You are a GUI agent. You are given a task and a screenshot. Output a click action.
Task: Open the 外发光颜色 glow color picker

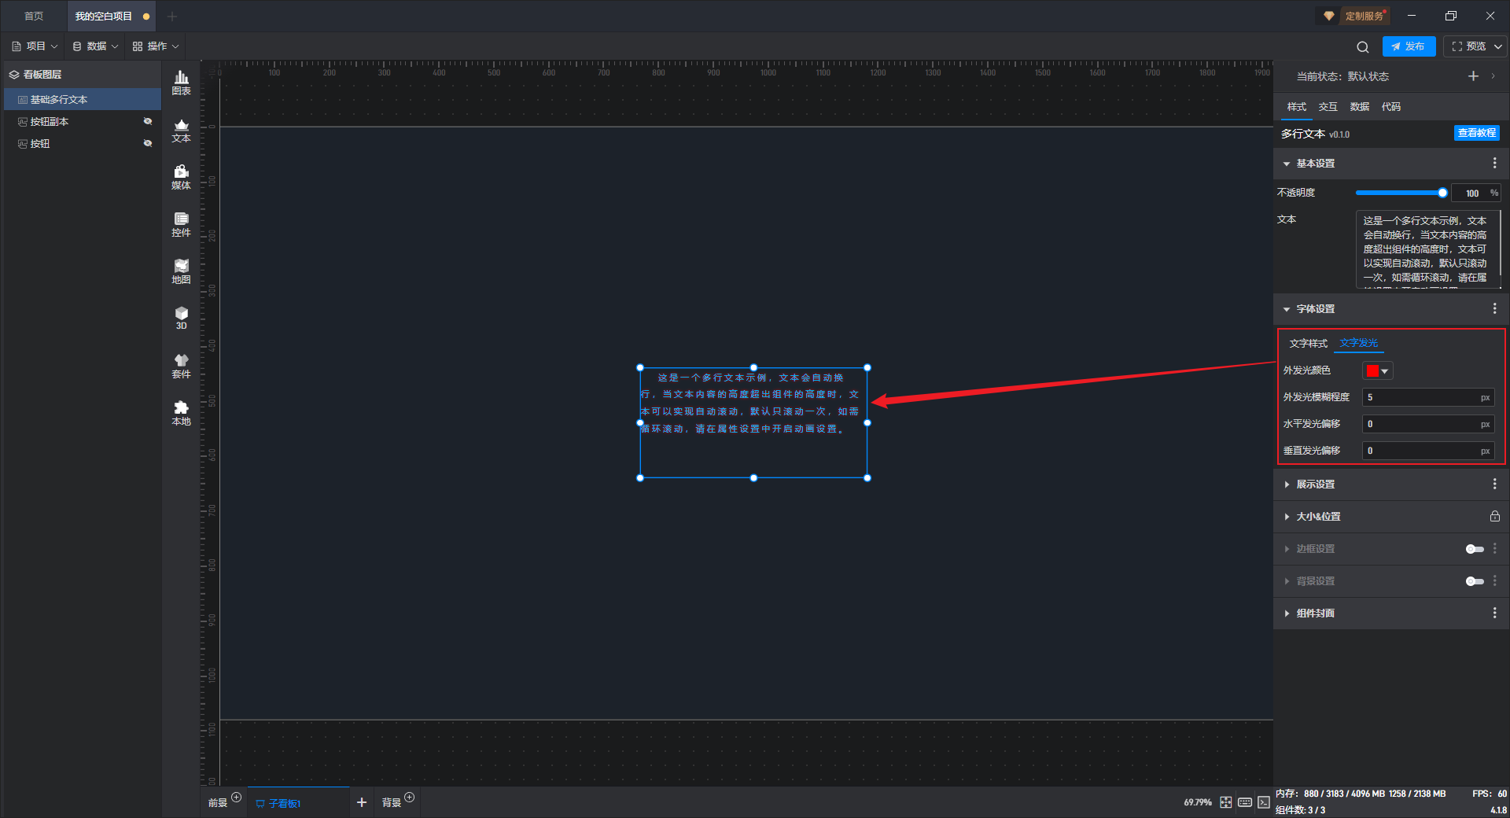pos(1377,370)
